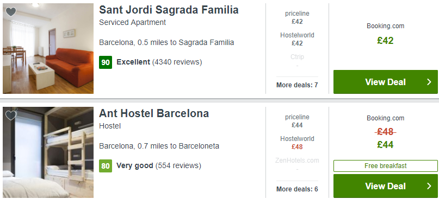Screen dimensions: 439x199
Task: Favorite Ant Hostel Barcelona with heart icon
Action: [11, 115]
